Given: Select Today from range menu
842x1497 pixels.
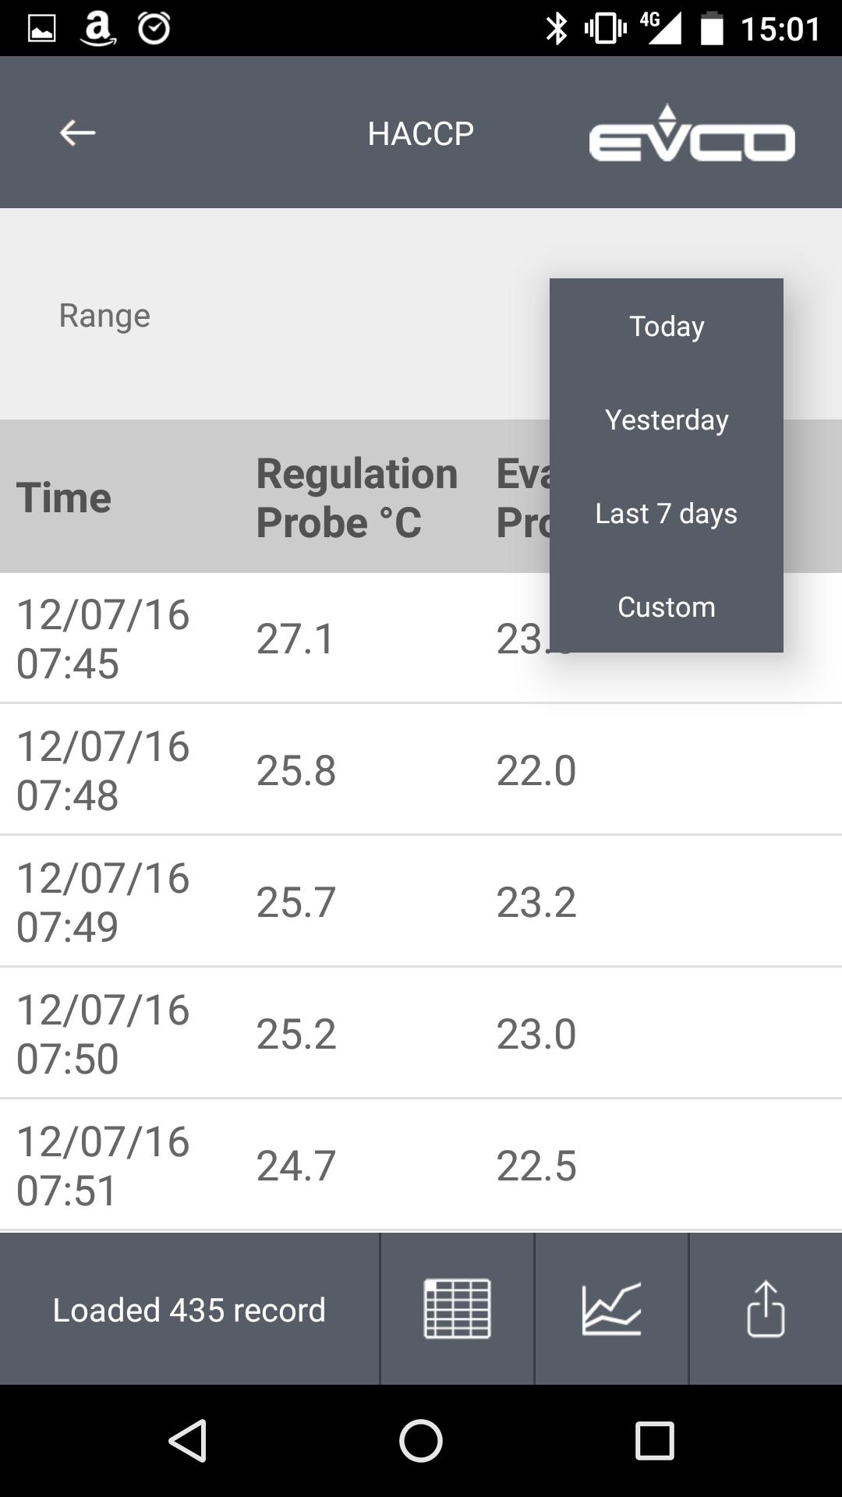Looking at the screenshot, I should 667,326.
